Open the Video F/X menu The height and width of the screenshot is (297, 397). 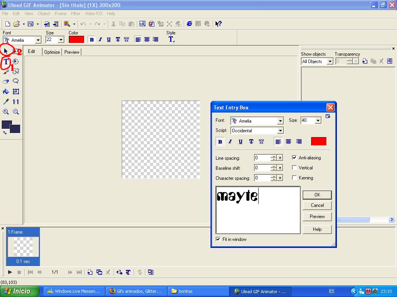pos(94,14)
